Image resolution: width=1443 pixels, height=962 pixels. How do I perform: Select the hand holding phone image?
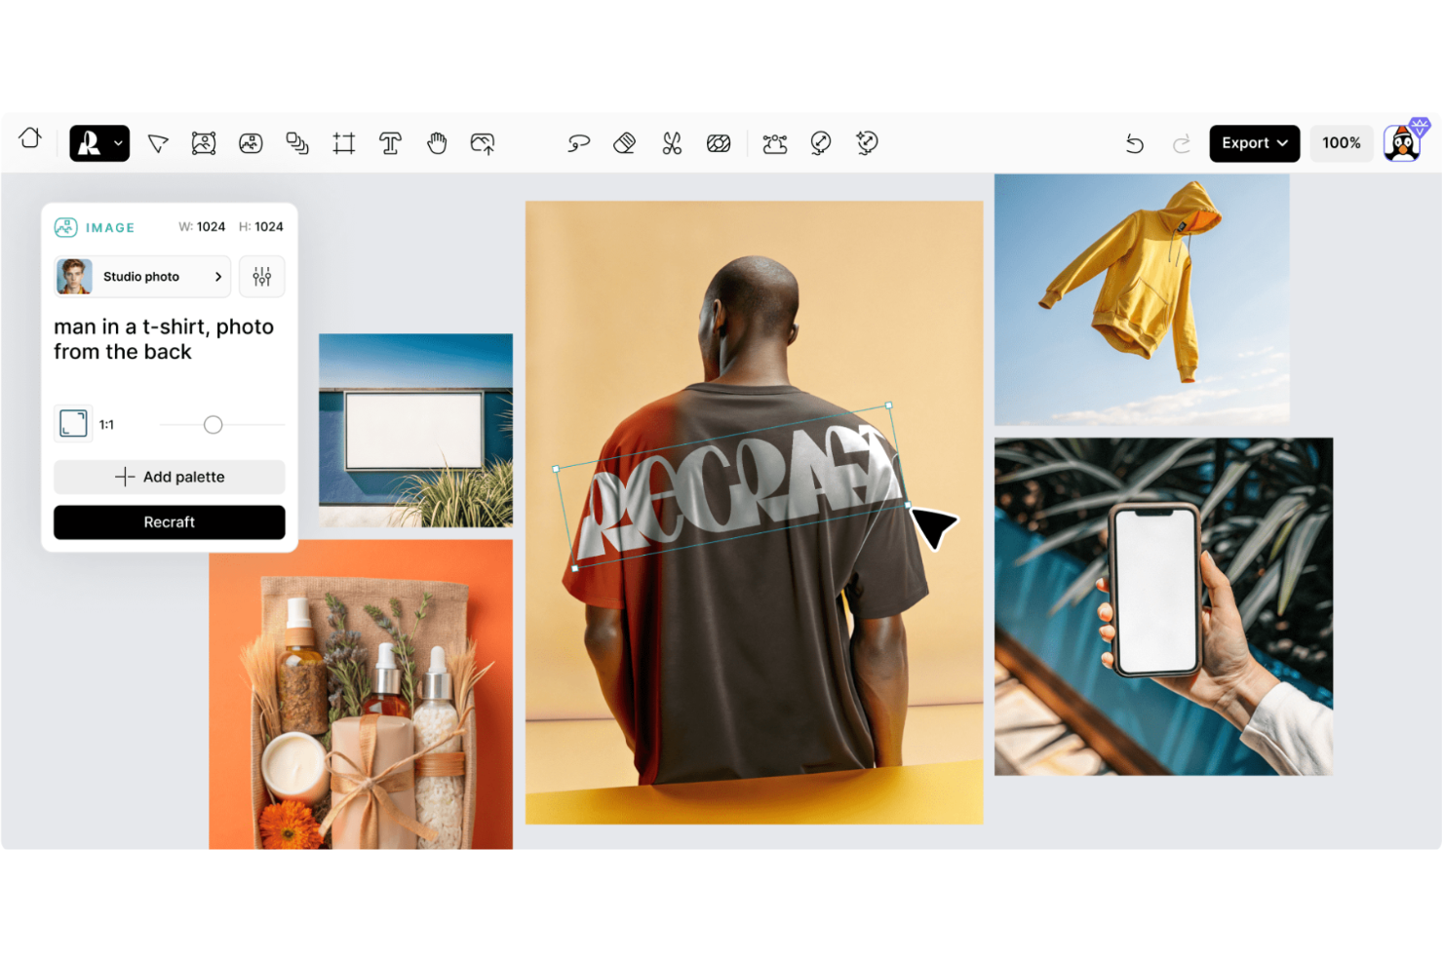tap(1163, 606)
